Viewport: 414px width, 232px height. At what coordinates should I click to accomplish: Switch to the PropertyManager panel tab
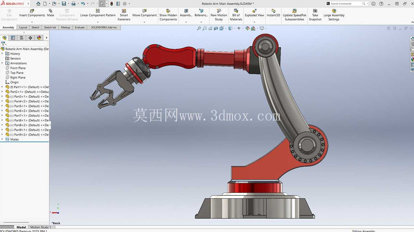pyautogui.click(x=13, y=38)
